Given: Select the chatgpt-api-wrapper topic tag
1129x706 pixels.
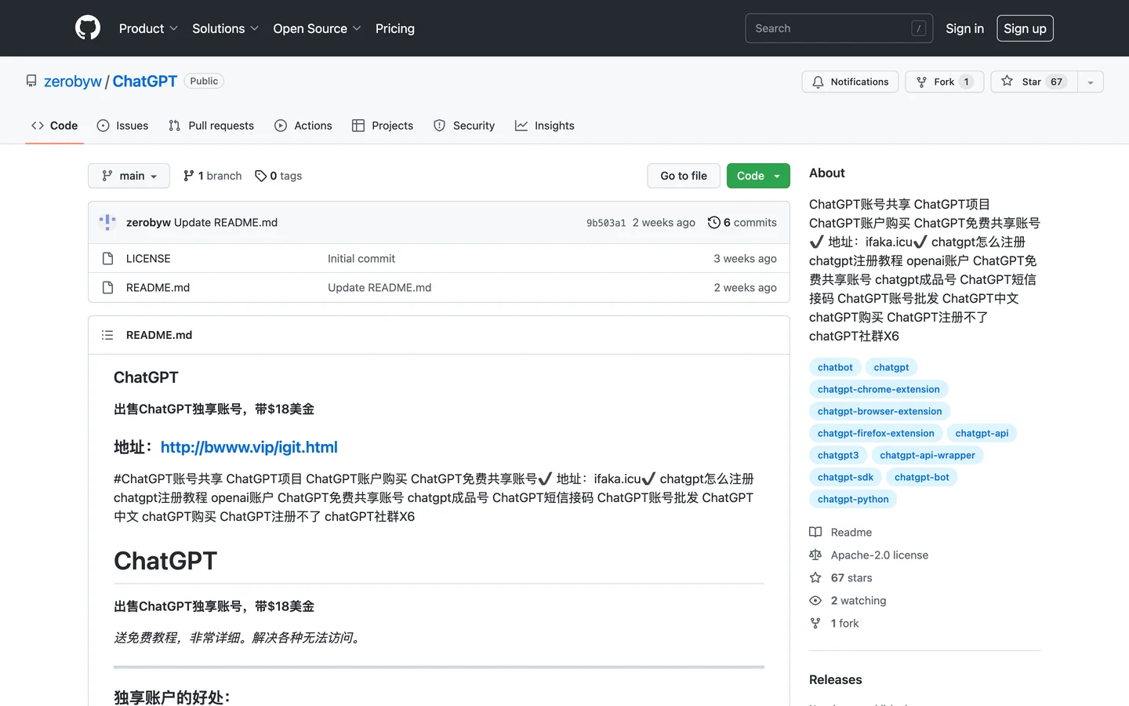Looking at the screenshot, I should 928,455.
